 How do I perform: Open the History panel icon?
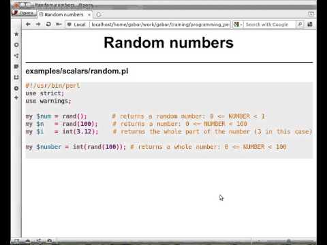click(16, 88)
